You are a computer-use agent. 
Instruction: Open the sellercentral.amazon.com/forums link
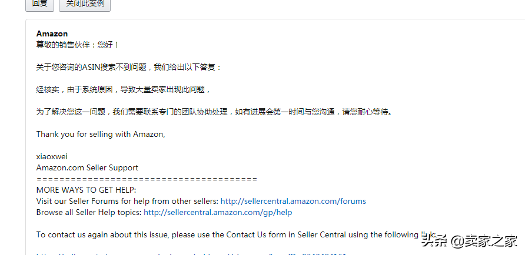tap(293, 201)
